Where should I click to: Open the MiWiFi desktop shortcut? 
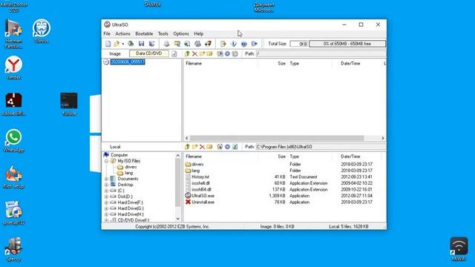click(x=459, y=249)
